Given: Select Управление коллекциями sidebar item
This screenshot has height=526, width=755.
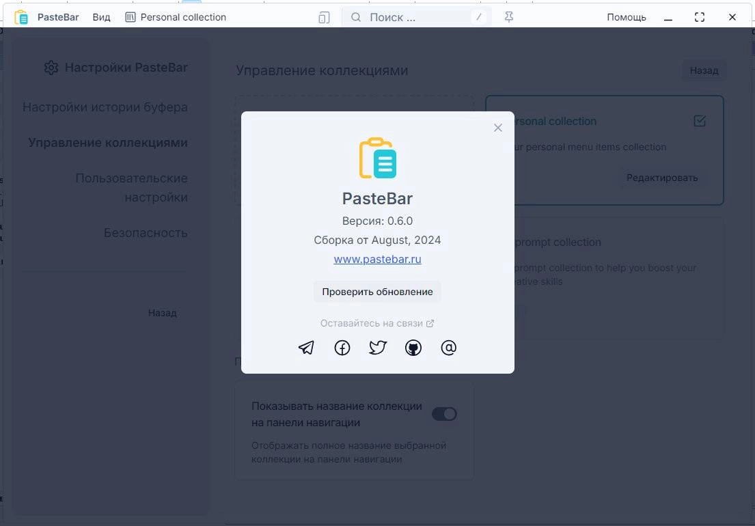Looking at the screenshot, I should (x=108, y=143).
